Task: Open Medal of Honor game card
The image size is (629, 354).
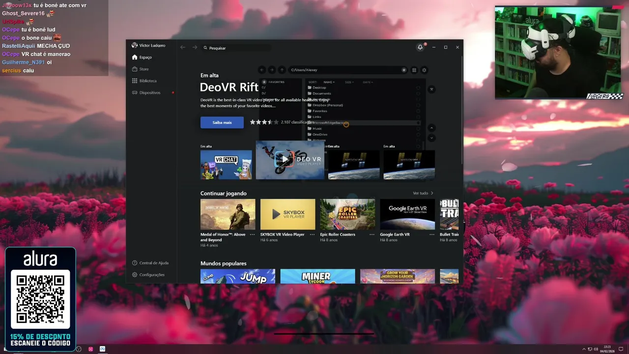Action: pos(228,214)
